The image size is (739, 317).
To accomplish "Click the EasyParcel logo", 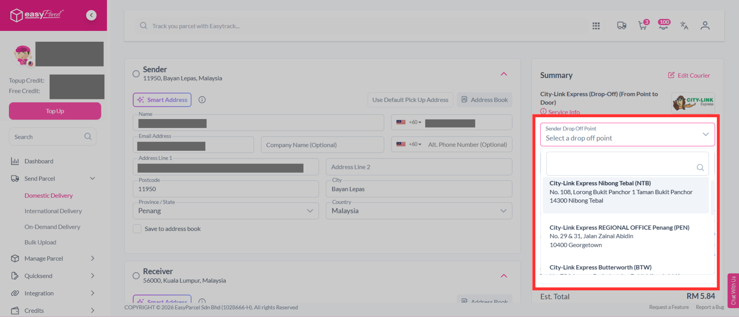I will pyautogui.click(x=37, y=15).
